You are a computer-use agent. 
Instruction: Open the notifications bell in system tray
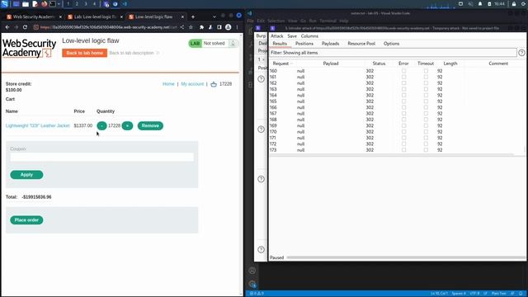[480, 4]
